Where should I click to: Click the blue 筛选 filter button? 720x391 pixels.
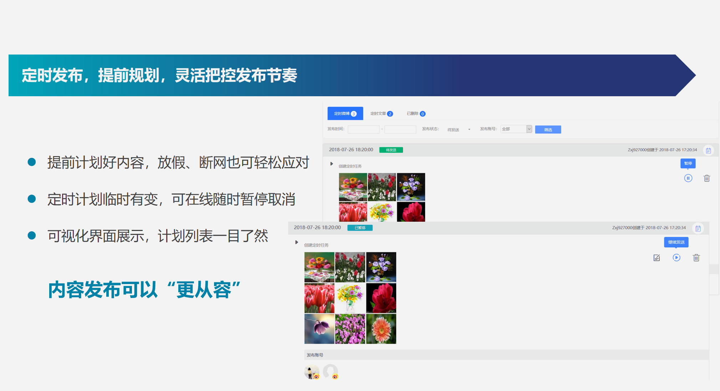tap(548, 129)
